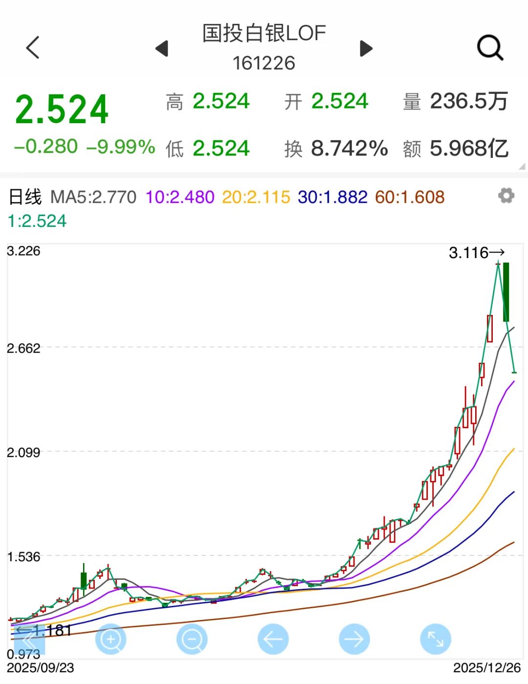Image resolution: width=528 pixels, height=684 pixels.
Task: Expand chart to fullscreen view
Action: pos(435,639)
